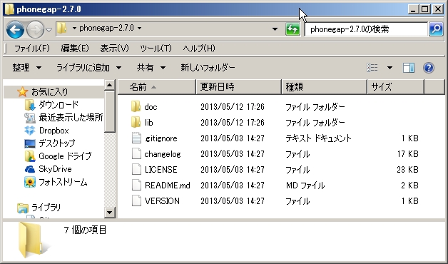Image resolution: width=448 pixels, height=264 pixels.
Task: Click the 23 KB size of LICENSE
Action: [x=407, y=170]
